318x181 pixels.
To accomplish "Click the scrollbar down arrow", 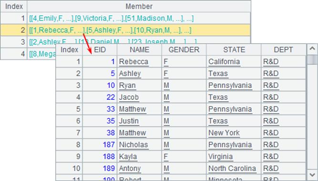I will coord(312,175).
